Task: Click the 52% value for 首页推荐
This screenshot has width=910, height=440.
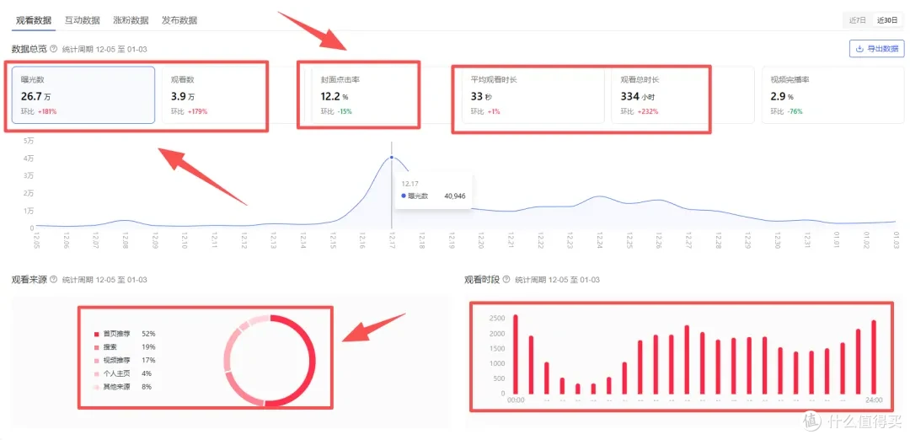Action: (148, 335)
